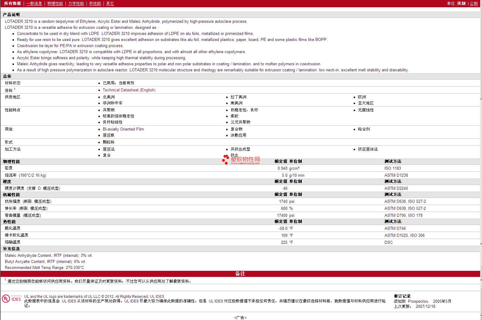Select the 熔流率 (190°C/2.16 kg) label
This screenshot has width=482, height=320.
click(x=25, y=175)
